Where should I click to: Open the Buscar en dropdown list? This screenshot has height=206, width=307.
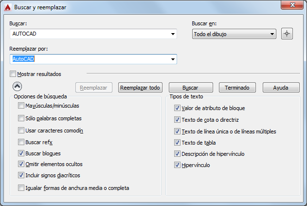click(234, 34)
